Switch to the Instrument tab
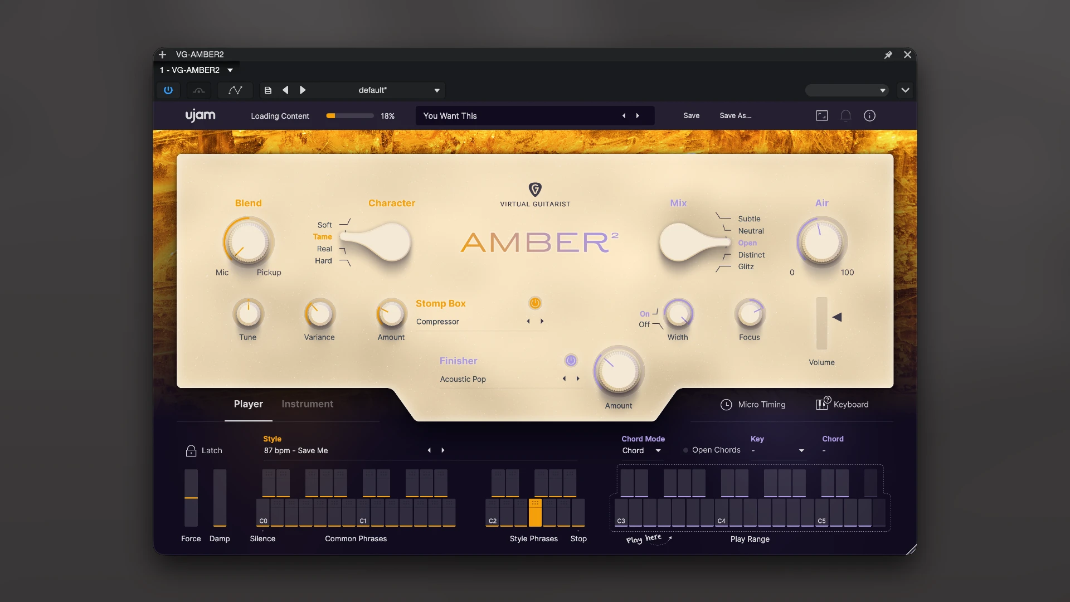The image size is (1070, 602). [307, 404]
